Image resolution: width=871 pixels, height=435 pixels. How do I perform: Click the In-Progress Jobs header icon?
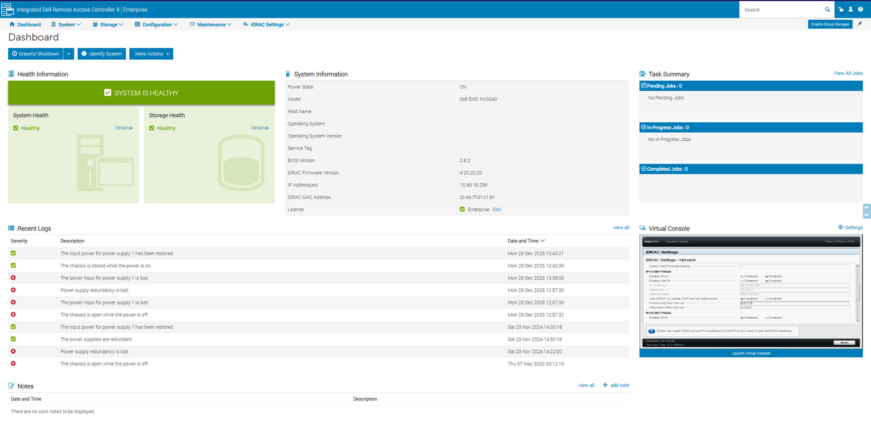coord(644,127)
